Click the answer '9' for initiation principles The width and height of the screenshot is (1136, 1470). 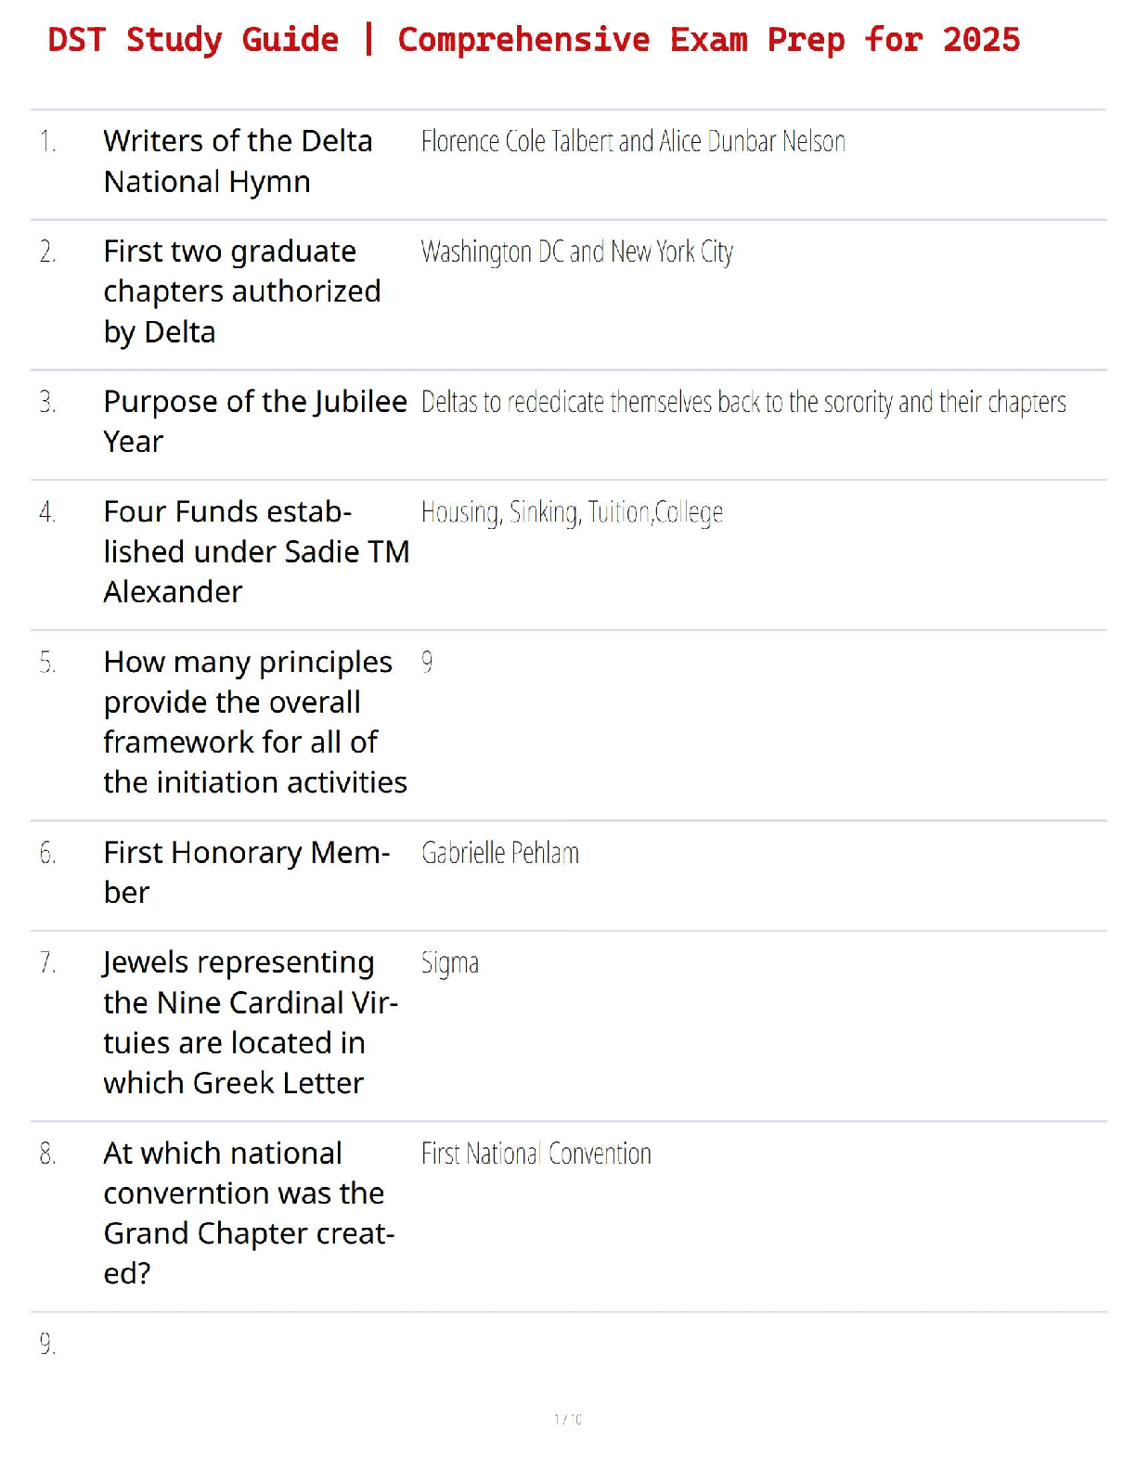pos(427,663)
